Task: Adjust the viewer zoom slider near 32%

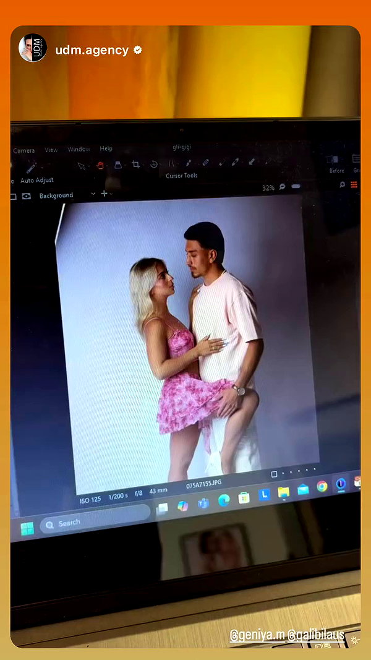Action: (x=296, y=186)
